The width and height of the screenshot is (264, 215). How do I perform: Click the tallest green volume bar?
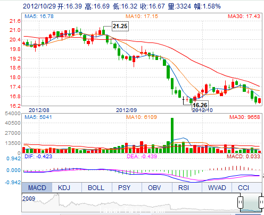[x=172, y=135]
